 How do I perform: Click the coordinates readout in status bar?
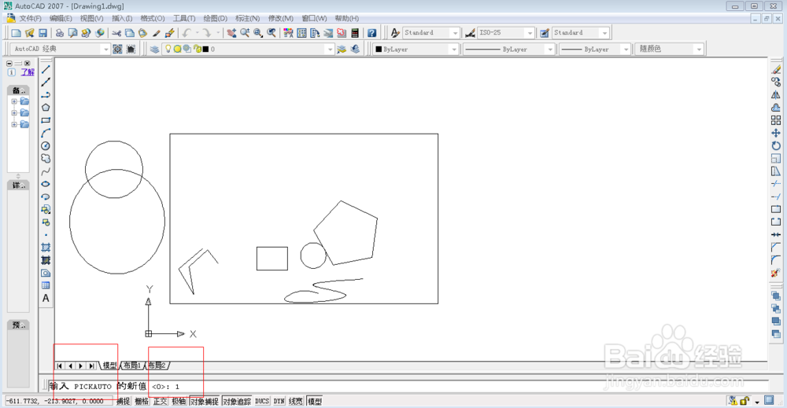[58, 402]
